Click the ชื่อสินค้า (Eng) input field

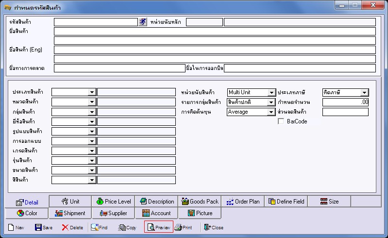click(215, 50)
